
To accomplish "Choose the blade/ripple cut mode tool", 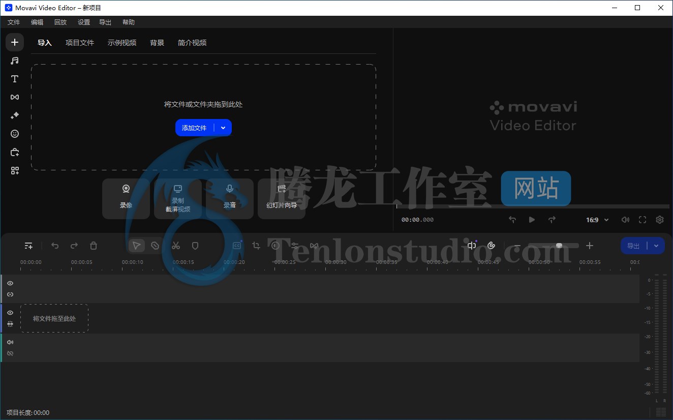I will (156, 246).
